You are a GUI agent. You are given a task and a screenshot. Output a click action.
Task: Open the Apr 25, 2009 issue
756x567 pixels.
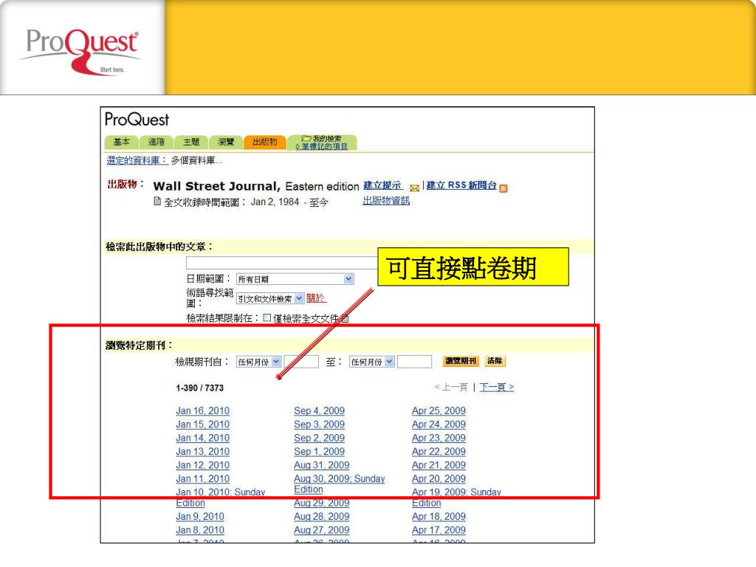[439, 410]
